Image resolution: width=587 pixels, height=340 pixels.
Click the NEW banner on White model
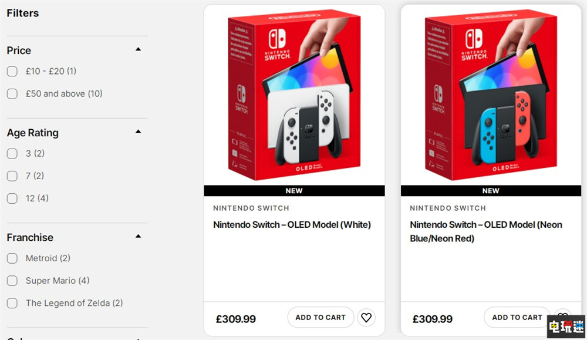pyautogui.click(x=294, y=191)
